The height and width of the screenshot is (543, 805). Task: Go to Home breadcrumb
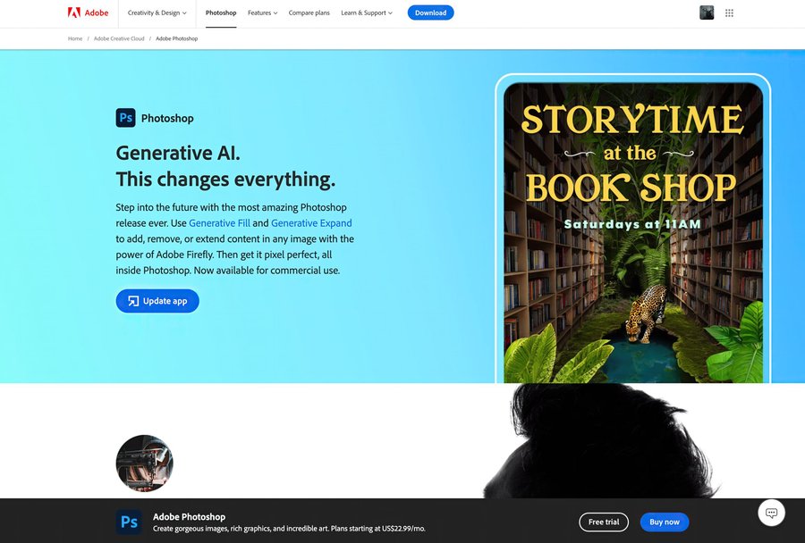pyautogui.click(x=75, y=38)
